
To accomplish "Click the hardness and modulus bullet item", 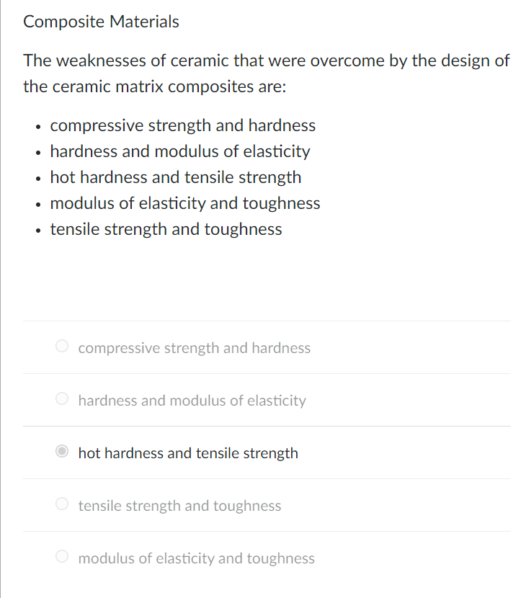I will (x=179, y=151).
